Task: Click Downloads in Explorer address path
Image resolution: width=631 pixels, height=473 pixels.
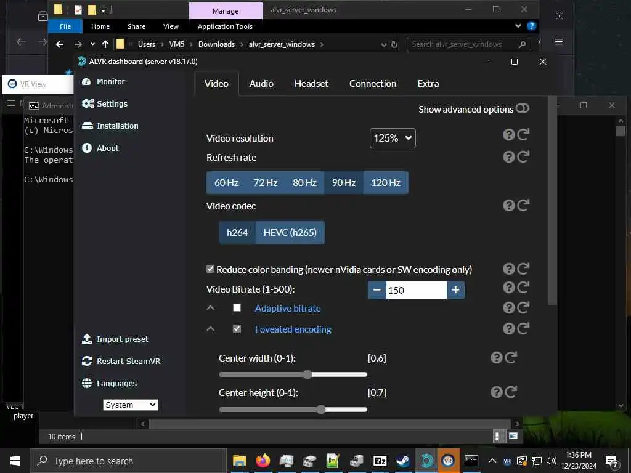Action: (216, 44)
